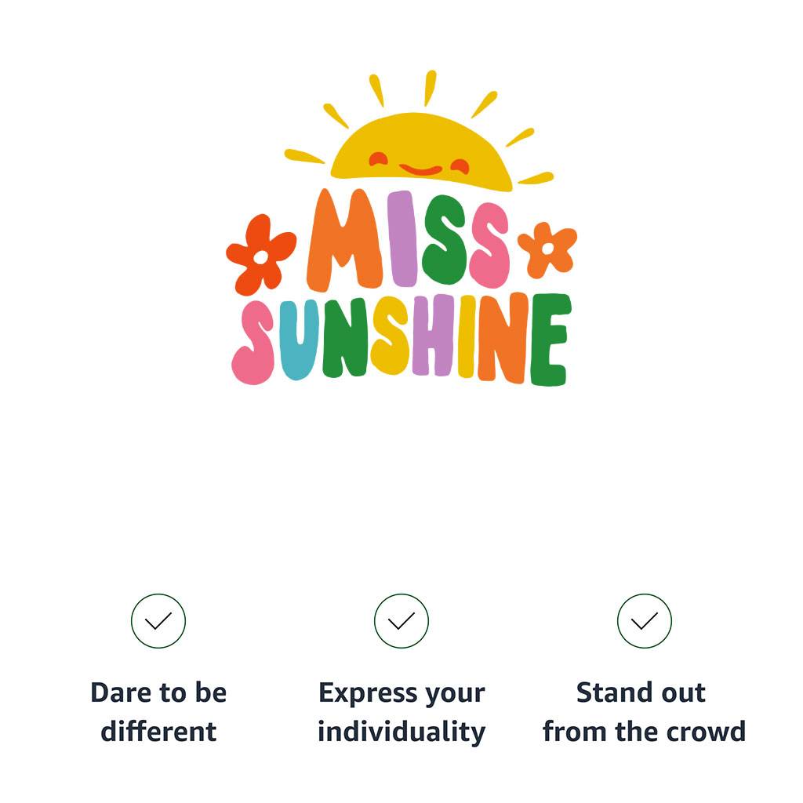Click the orange flower right of MISS
Screen dimensions: 803x803
click(x=547, y=249)
